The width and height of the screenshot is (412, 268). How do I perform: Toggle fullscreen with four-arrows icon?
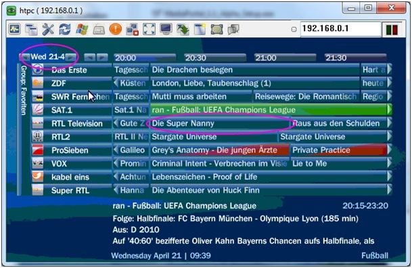[x=149, y=29]
